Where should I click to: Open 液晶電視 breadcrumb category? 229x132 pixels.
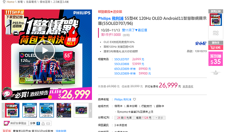pyautogui.click(x=31, y=2)
